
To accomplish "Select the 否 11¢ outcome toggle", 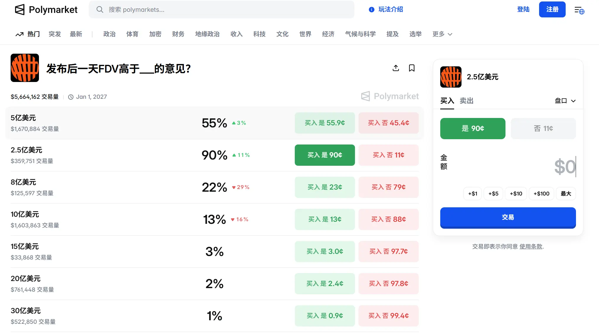I will pyautogui.click(x=543, y=129).
